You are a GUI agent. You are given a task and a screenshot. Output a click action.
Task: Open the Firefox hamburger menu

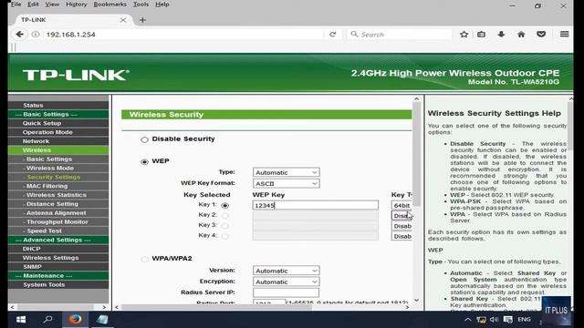(x=564, y=35)
